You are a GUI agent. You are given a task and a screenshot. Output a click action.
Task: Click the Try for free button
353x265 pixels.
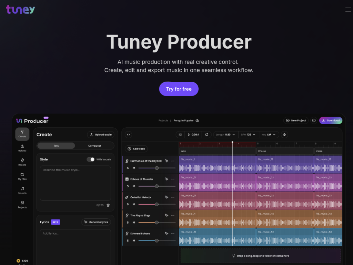tap(179, 89)
